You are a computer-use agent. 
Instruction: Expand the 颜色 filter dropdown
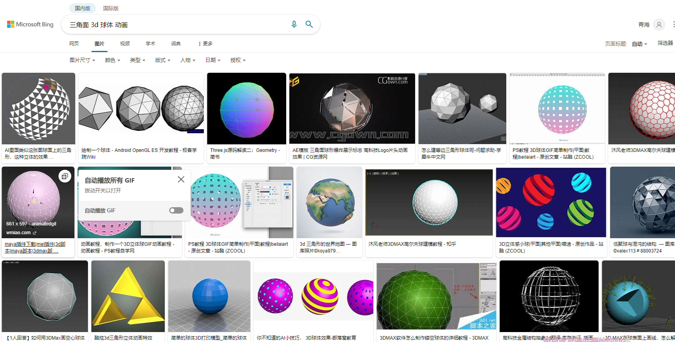(x=113, y=60)
